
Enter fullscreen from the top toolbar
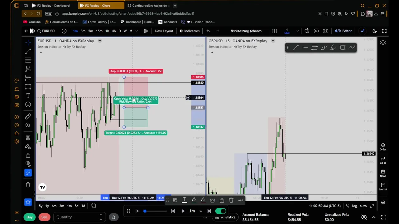click(384, 31)
